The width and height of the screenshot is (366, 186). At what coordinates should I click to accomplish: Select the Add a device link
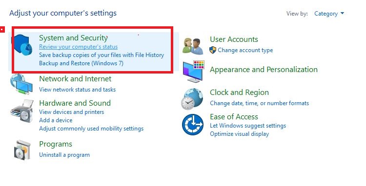click(x=56, y=120)
